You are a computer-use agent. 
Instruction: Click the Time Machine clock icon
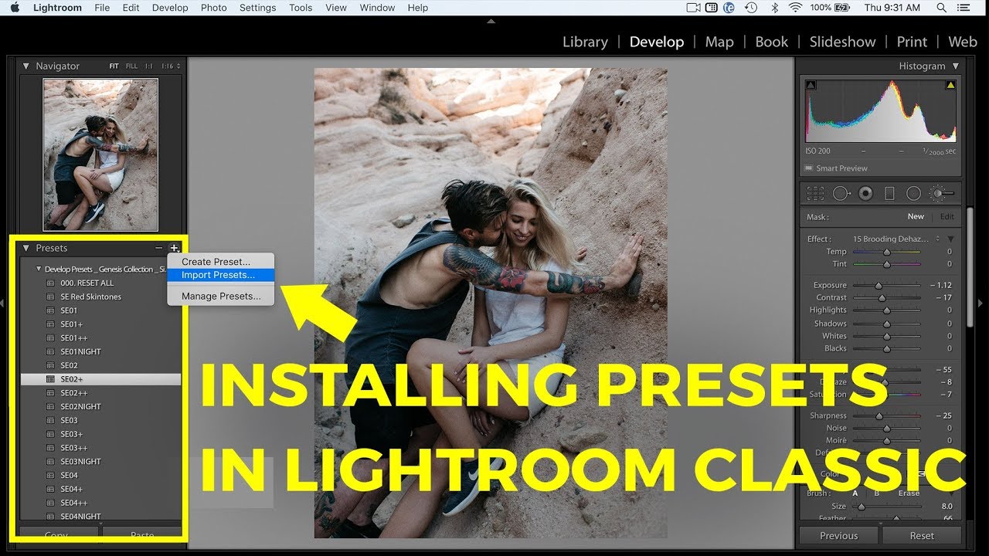coord(750,8)
